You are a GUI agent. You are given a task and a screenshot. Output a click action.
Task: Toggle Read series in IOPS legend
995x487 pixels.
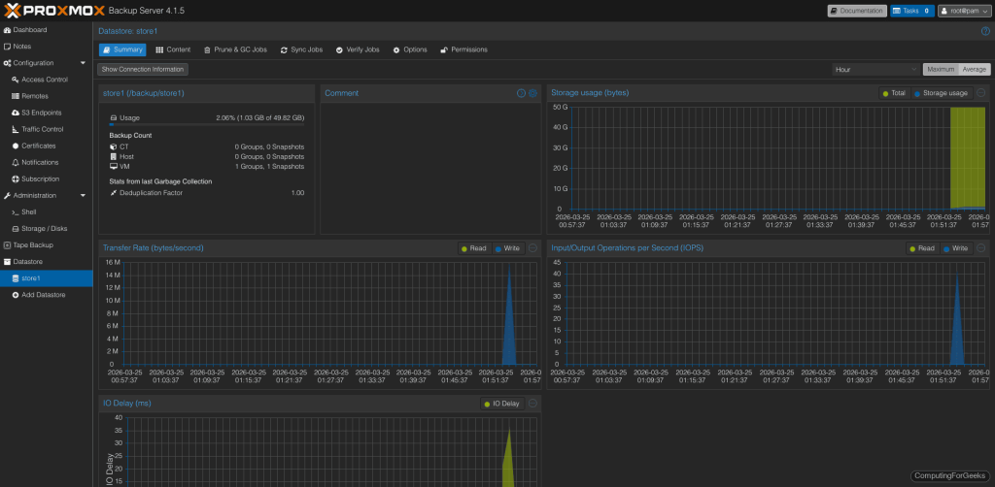(922, 248)
